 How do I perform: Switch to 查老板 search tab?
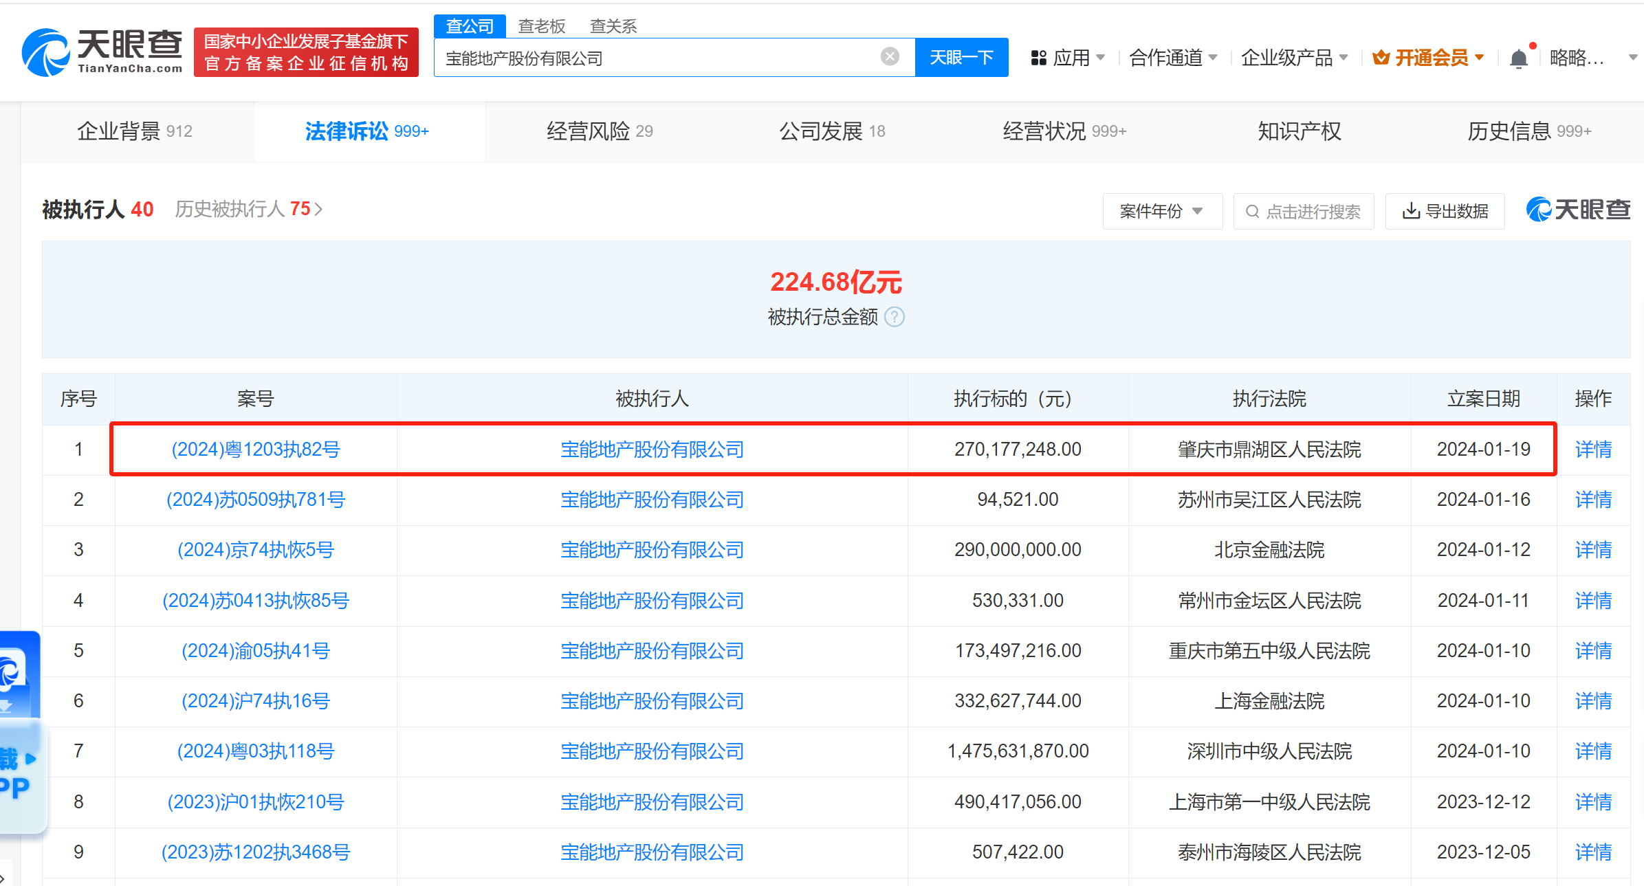pyautogui.click(x=542, y=26)
